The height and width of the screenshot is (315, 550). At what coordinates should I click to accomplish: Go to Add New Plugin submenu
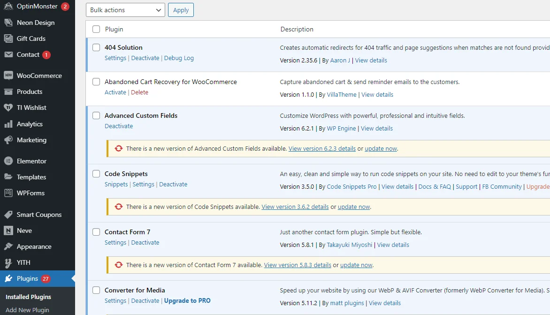coord(27,310)
